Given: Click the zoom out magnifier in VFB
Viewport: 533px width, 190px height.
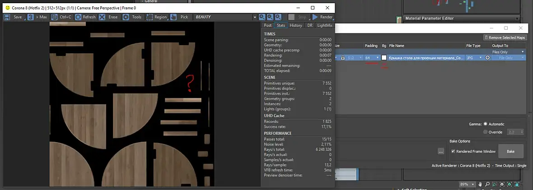Looking at the screenshot, I should tap(270, 17).
